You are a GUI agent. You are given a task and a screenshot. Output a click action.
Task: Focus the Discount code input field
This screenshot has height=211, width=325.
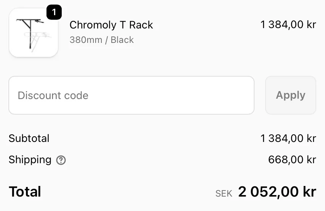[131, 95]
